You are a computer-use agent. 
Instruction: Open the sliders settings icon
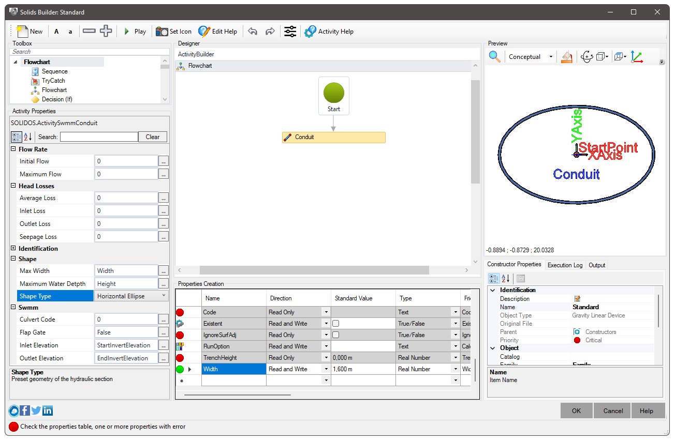[290, 32]
